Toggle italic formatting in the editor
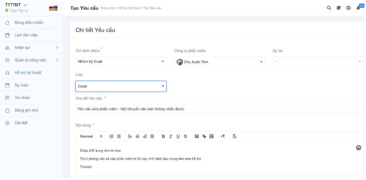Viewport: 366px width, 180px height. click(x=171, y=137)
